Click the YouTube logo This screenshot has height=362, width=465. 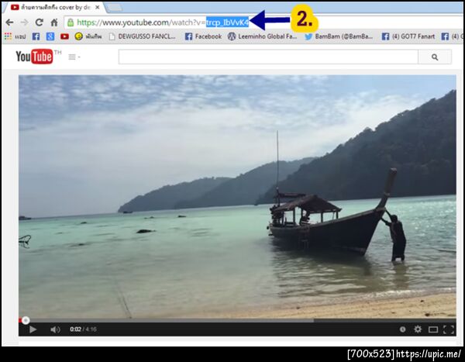[x=34, y=57]
